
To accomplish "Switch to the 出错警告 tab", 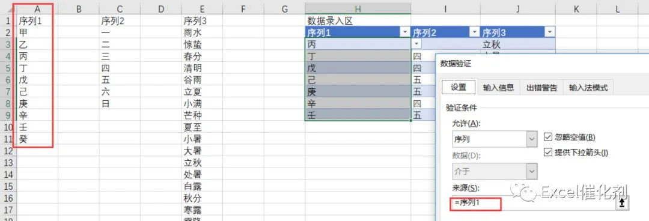I will (x=542, y=87).
